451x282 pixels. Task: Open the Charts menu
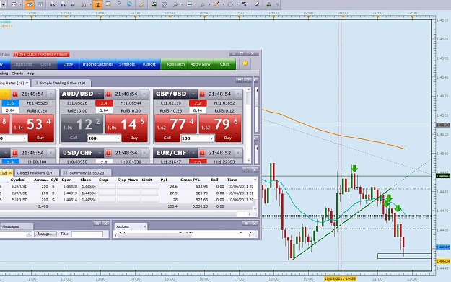pyautogui.click(x=17, y=74)
